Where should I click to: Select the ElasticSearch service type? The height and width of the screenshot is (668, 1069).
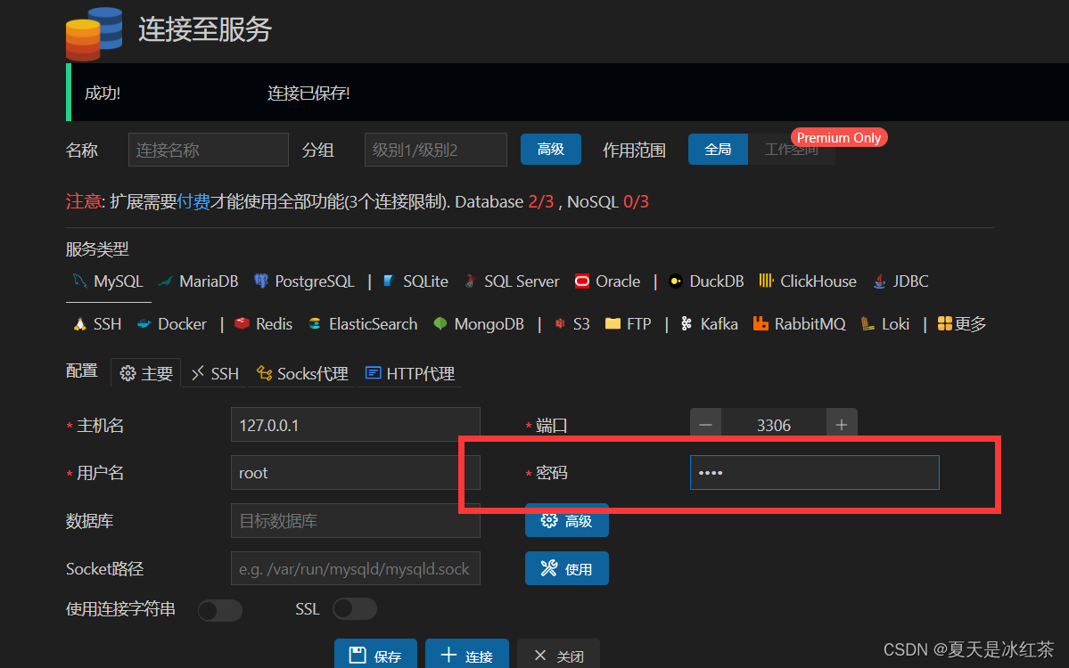pos(363,324)
